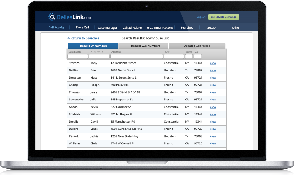Focus the Address filter field
294x175 pixels.
pyautogui.click(x=136, y=56)
